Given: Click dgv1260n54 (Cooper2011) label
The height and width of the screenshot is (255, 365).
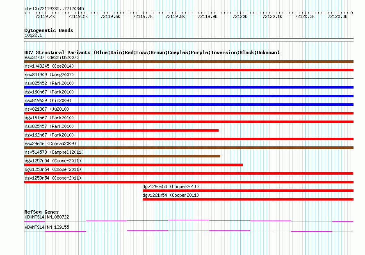Looking at the screenshot, I should (171, 187).
